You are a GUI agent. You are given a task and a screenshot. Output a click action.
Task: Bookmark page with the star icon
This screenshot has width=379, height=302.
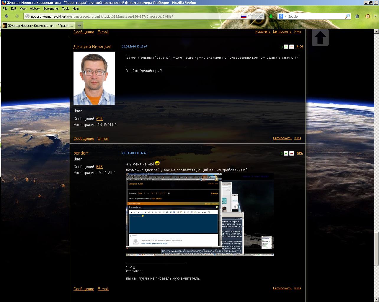point(250,17)
